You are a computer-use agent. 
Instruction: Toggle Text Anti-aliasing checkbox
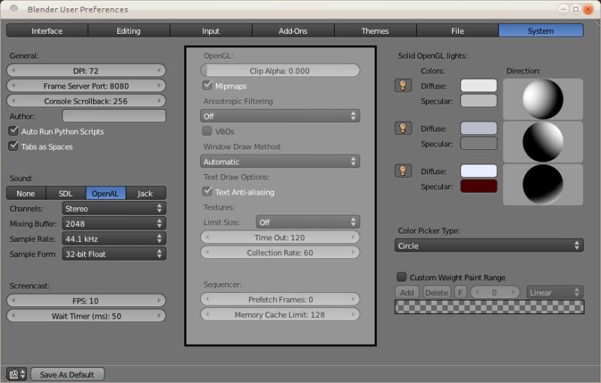(207, 191)
